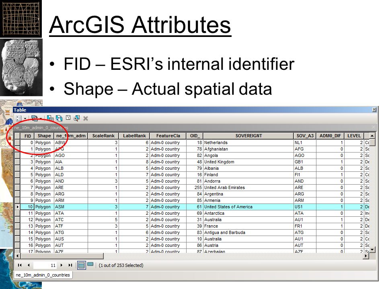This screenshot has width=386, height=289.
Task: Click the SOV_A3 column header
Action: point(305,136)
